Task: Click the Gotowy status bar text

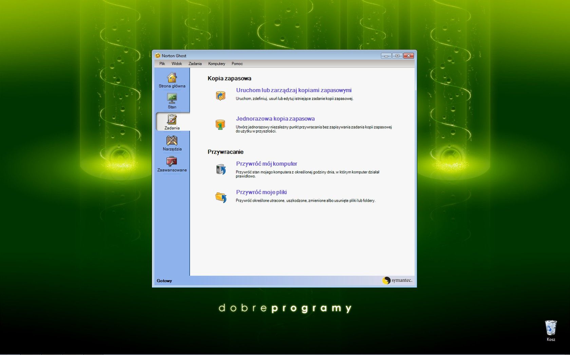Action: tap(164, 281)
